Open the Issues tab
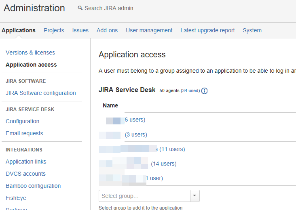This screenshot has height=210, width=296. [80, 30]
